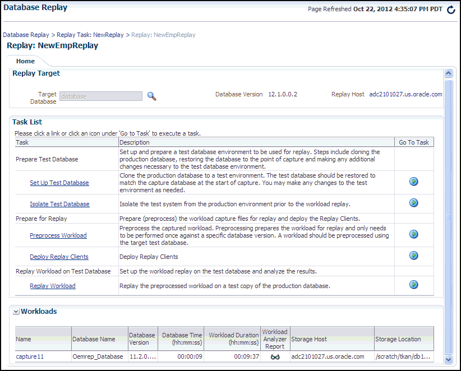Image resolution: width=461 pixels, height=371 pixels.
Task: Switch to the Home tab
Action: tap(25, 61)
